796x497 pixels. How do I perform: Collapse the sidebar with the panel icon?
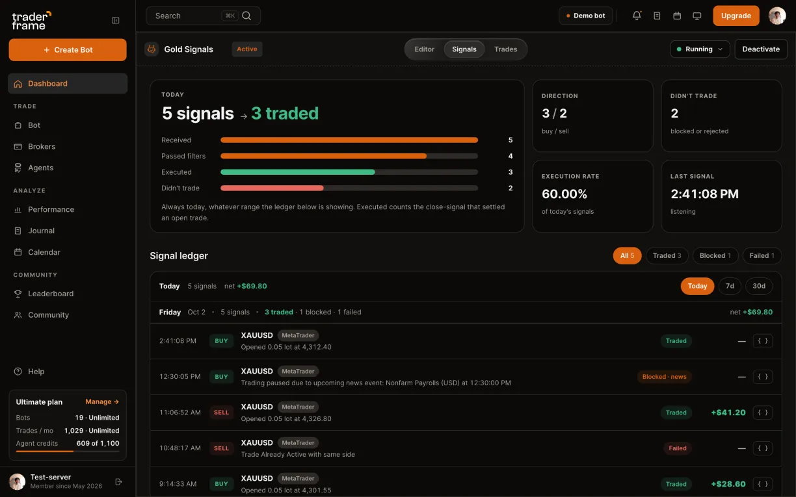click(x=116, y=20)
